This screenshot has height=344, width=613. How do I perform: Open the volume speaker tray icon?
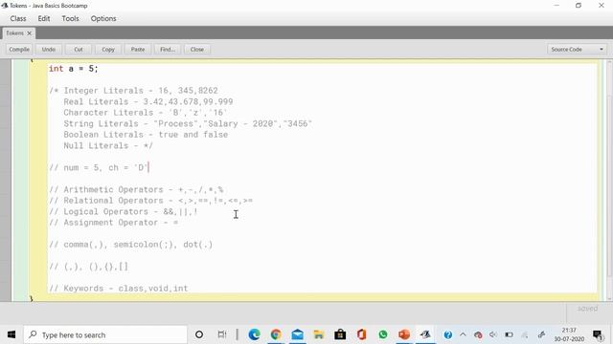coord(493,334)
